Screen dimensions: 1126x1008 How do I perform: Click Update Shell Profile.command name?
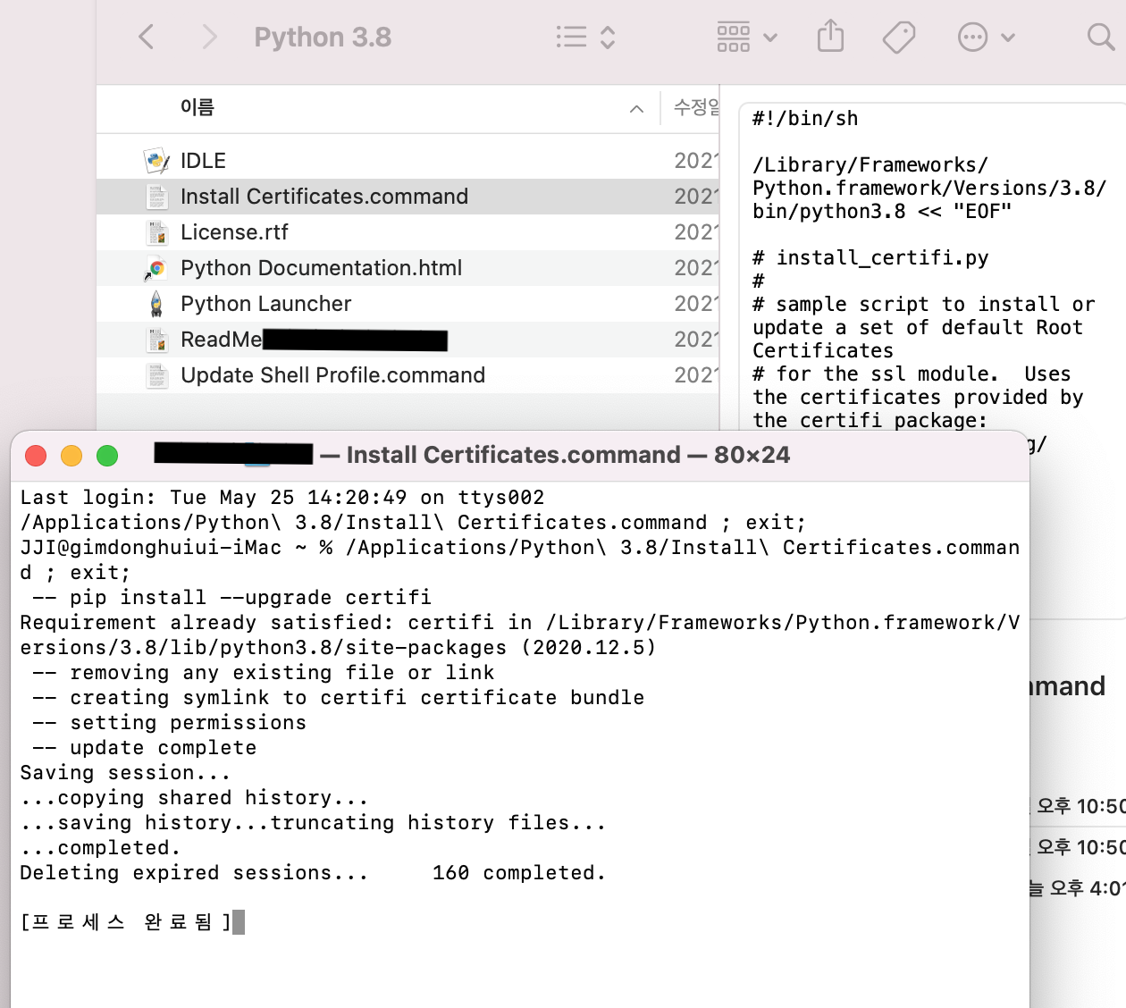point(332,375)
